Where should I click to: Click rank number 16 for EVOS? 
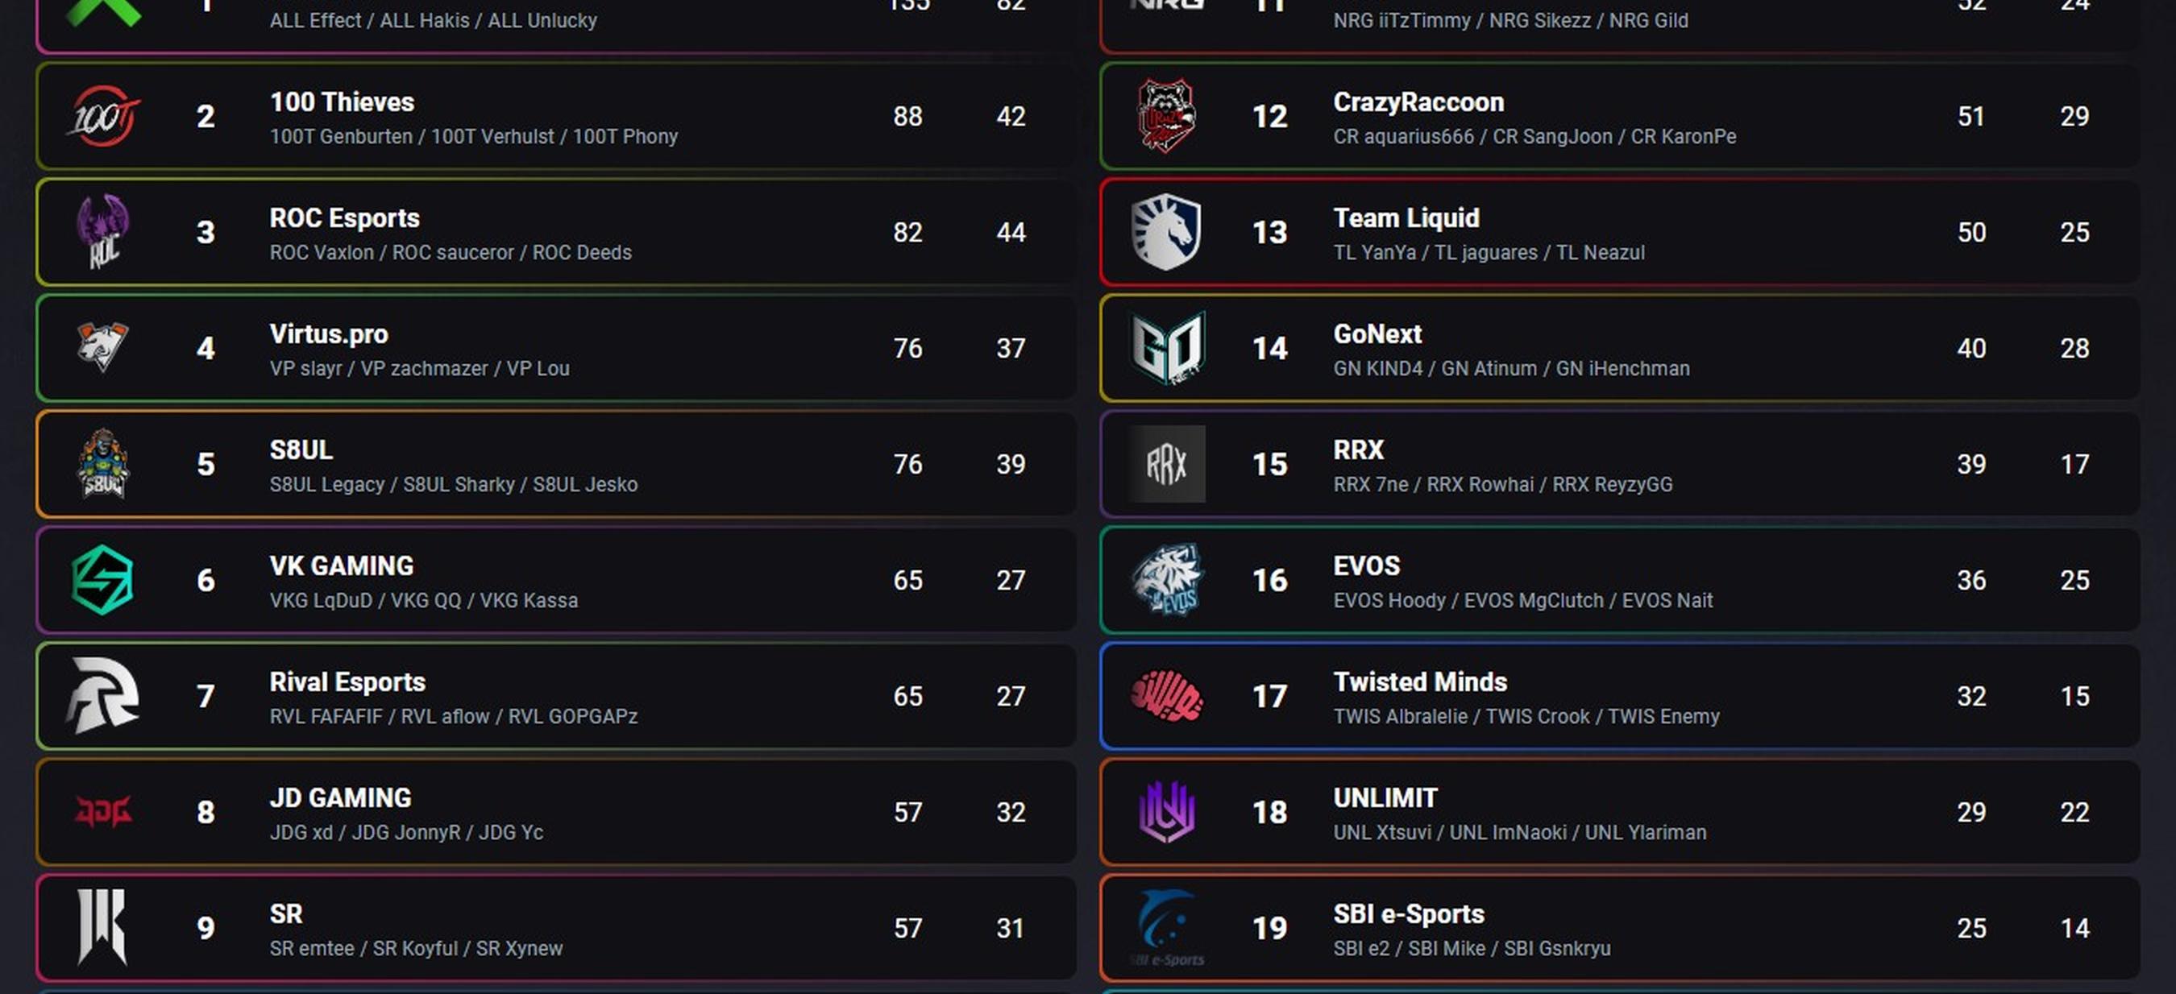click(x=1269, y=580)
